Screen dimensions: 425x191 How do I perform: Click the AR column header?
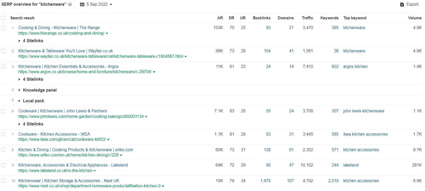220,18
